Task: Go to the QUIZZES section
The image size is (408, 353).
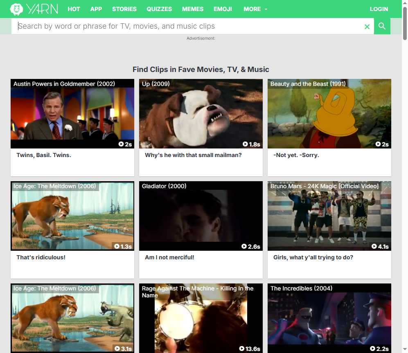Action: [159, 9]
